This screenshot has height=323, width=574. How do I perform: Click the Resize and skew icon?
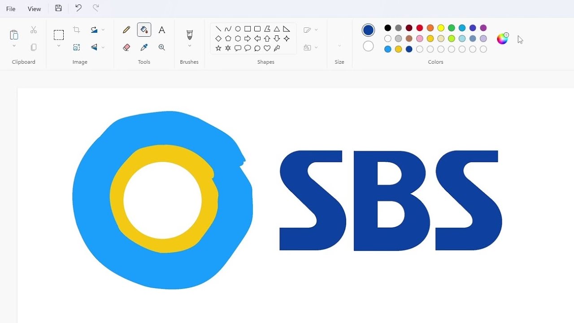77,47
